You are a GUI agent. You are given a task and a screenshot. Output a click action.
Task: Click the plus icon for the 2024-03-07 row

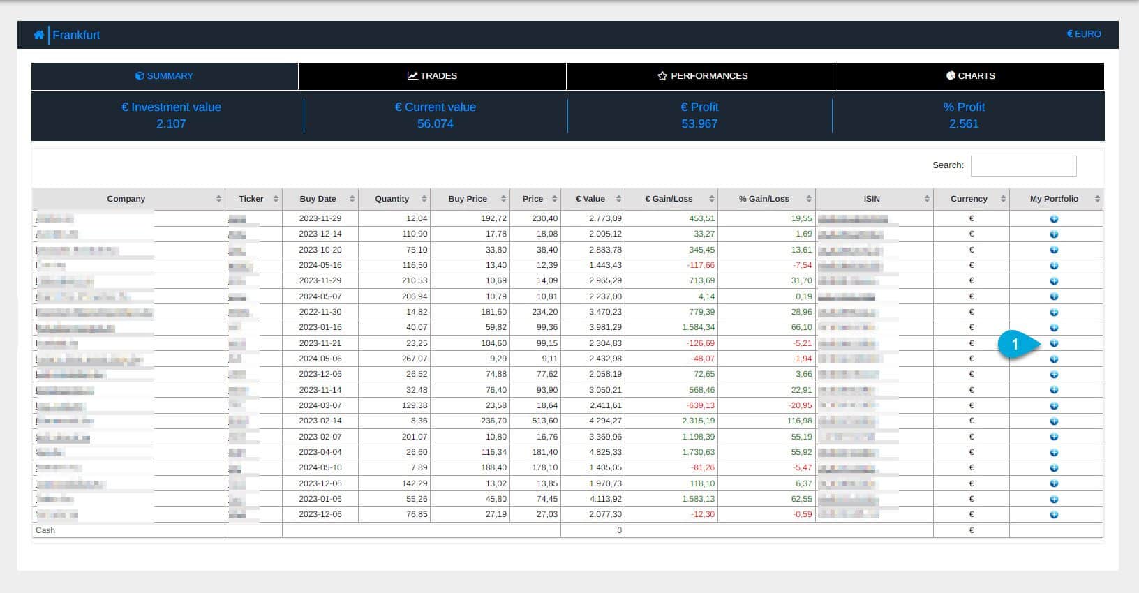1054,406
